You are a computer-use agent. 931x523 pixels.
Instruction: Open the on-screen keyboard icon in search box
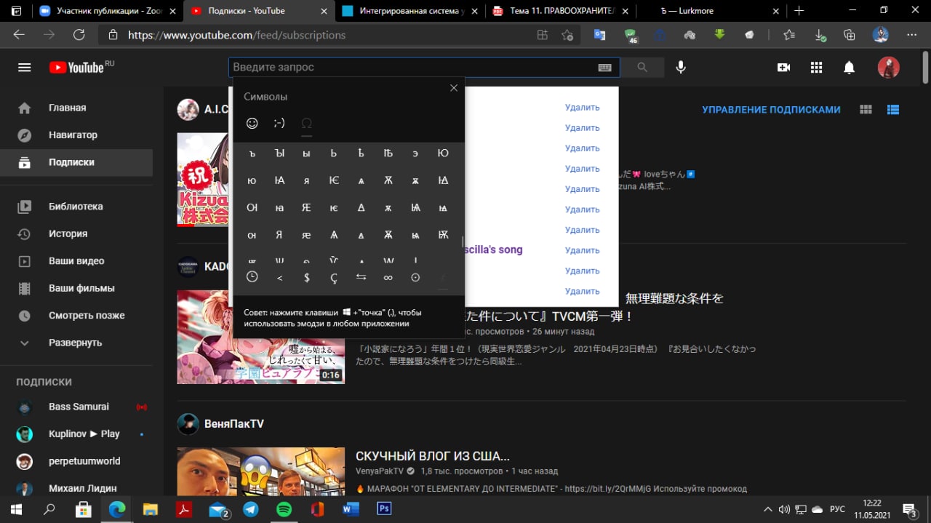pyautogui.click(x=604, y=67)
